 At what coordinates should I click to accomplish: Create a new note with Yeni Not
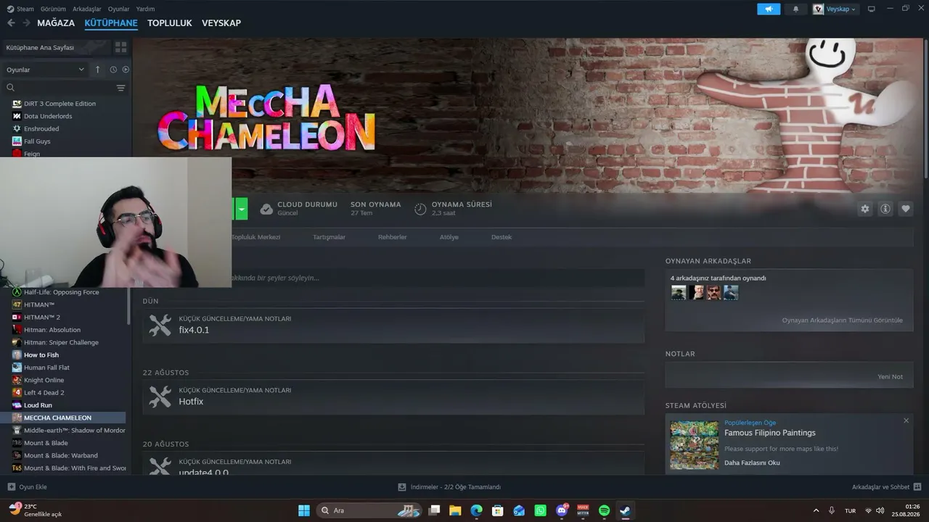pos(890,377)
